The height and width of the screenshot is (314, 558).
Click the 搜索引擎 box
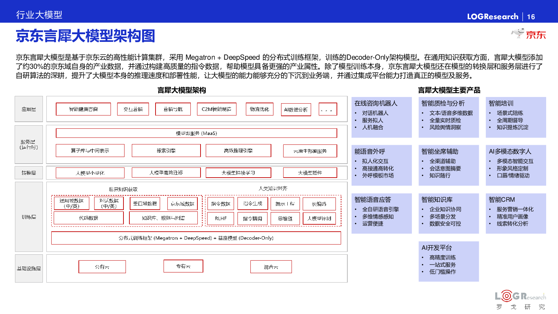pyautogui.click(x=166, y=150)
